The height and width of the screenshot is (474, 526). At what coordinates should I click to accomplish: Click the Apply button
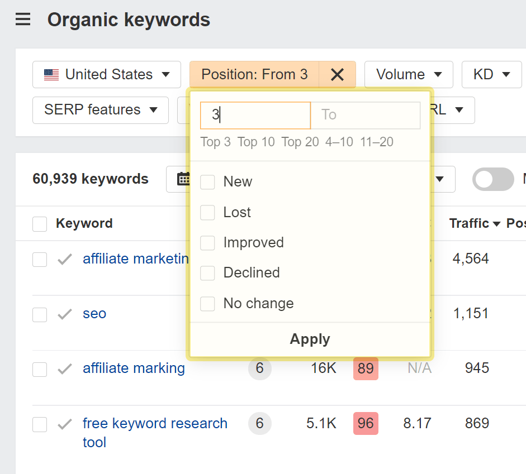click(x=310, y=339)
